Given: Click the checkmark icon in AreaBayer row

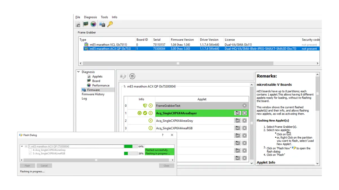Looking at the screenshot, I should 145,113.
